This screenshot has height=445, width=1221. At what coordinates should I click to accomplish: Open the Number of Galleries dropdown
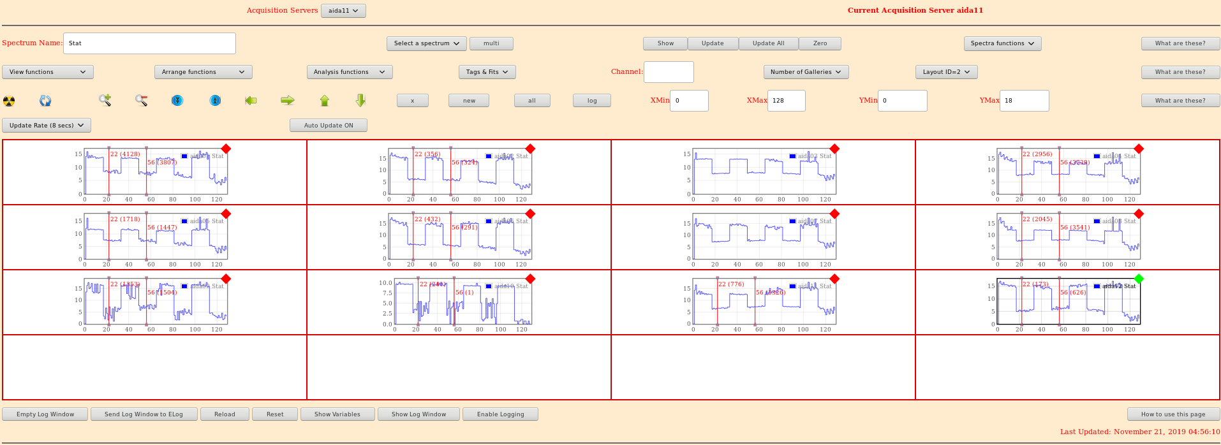805,72
